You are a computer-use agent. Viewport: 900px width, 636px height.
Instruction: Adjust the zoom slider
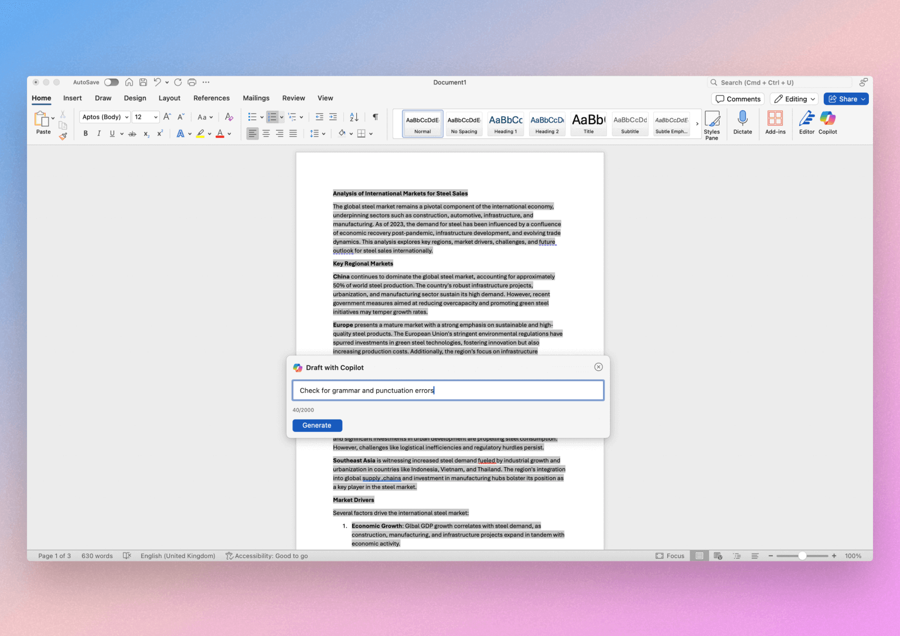[x=802, y=556]
